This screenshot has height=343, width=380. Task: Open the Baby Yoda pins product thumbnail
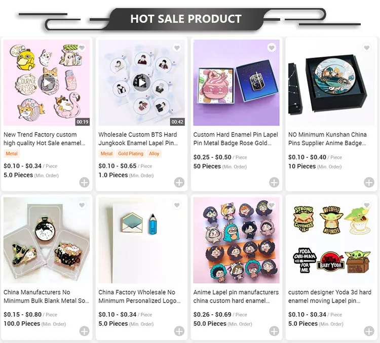click(x=331, y=240)
